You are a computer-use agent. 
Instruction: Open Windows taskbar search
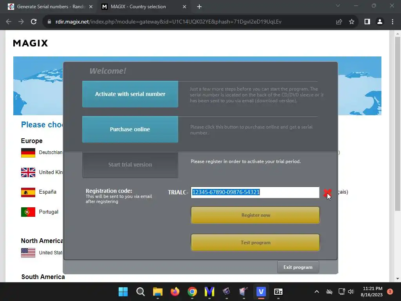[x=141, y=292]
